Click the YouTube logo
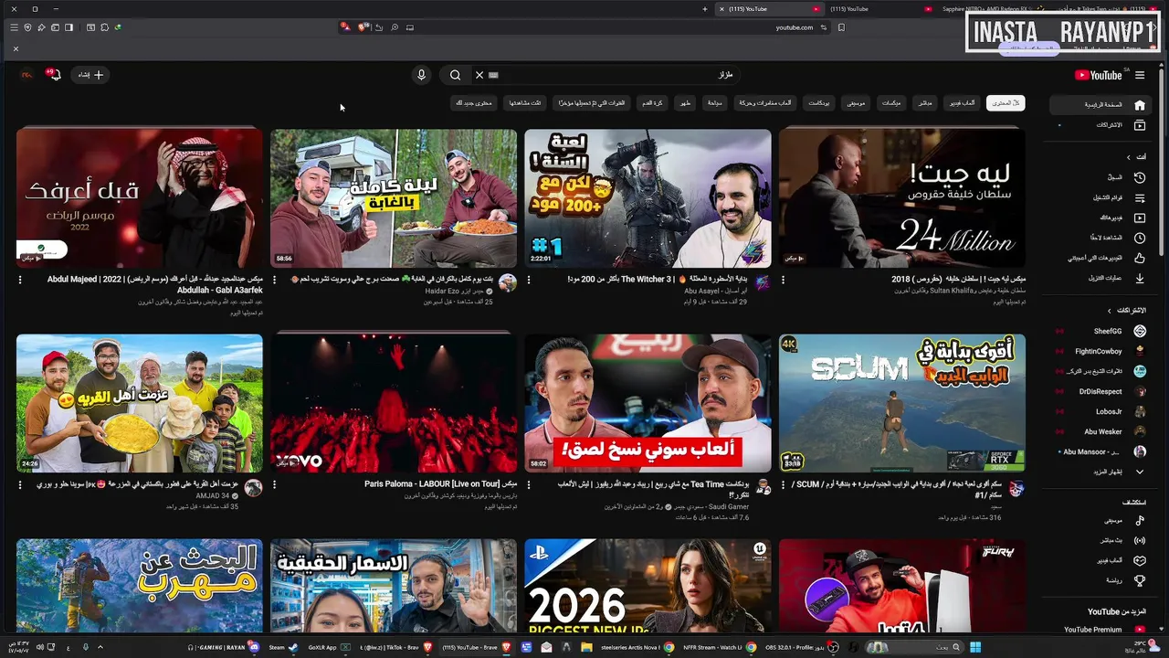This screenshot has width=1169, height=658. coord(1098,75)
